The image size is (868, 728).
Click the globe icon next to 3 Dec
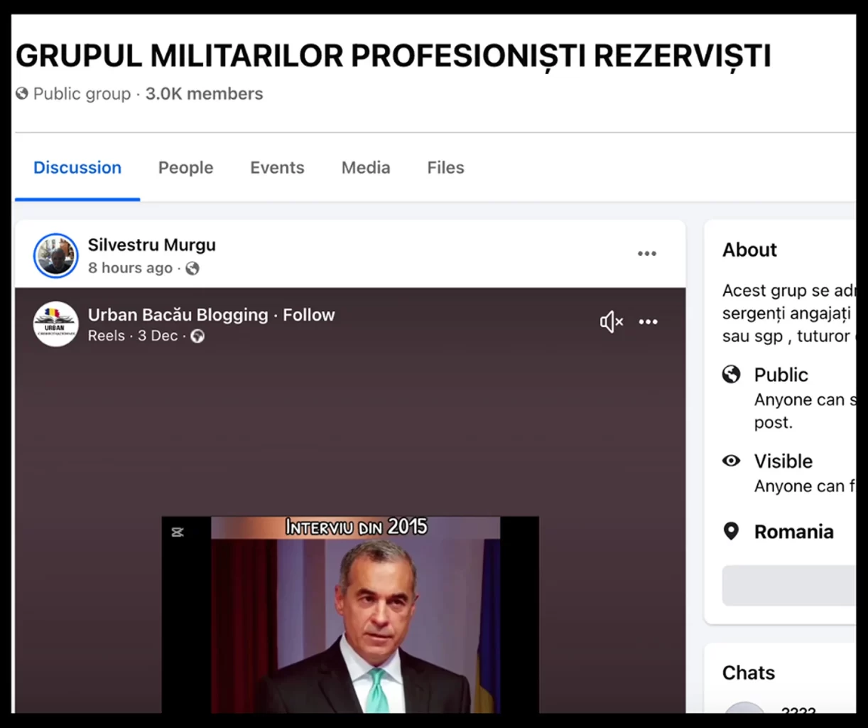coord(197,336)
